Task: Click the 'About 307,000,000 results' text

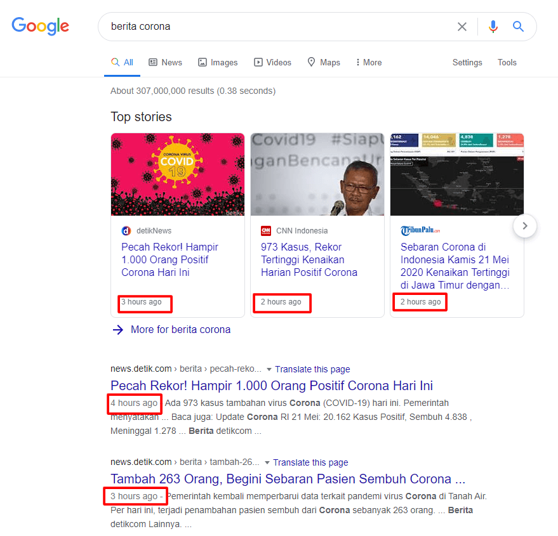Action: coord(193,91)
